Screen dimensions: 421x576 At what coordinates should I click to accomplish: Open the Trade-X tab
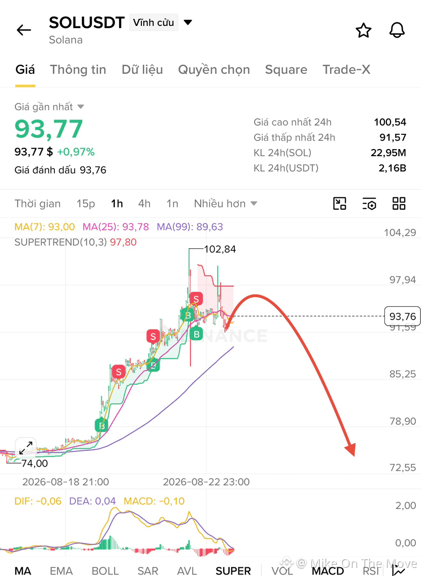point(346,69)
